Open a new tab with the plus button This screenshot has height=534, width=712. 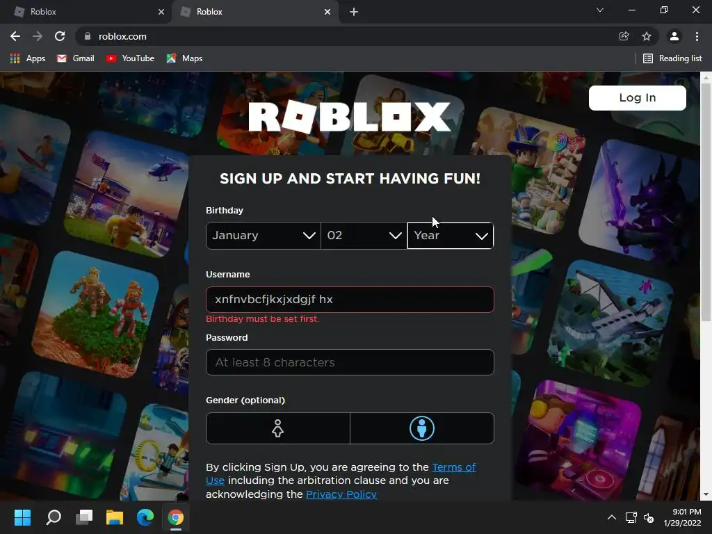pyautogui.click(x=354, y=12)
